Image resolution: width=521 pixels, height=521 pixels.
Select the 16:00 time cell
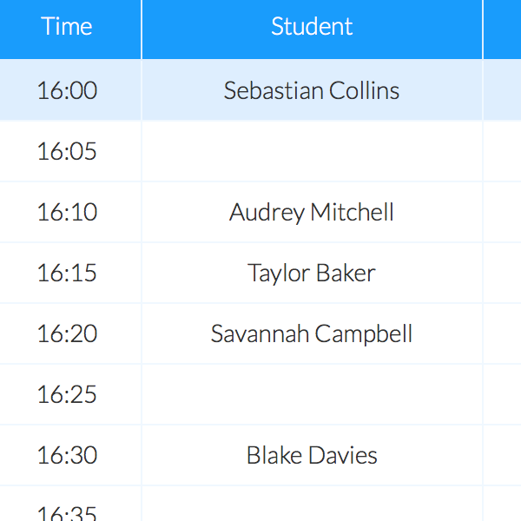tap(68, 90)
